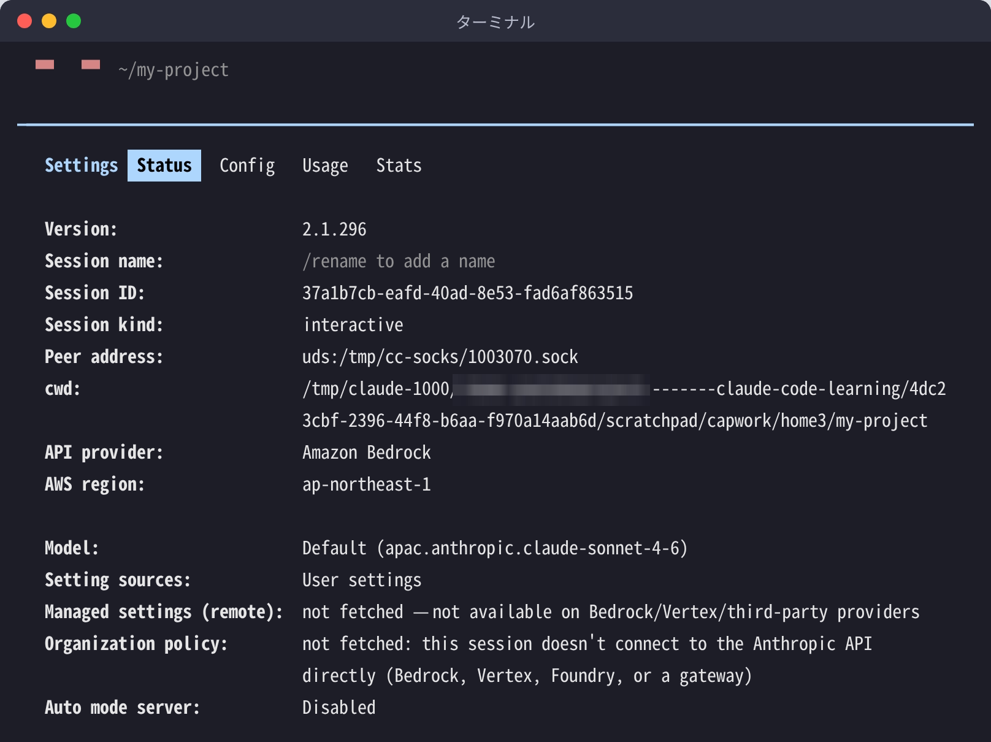
Task: Click 'not fetched — not available on Bedrock' text
Action: (x=611, y=612)
